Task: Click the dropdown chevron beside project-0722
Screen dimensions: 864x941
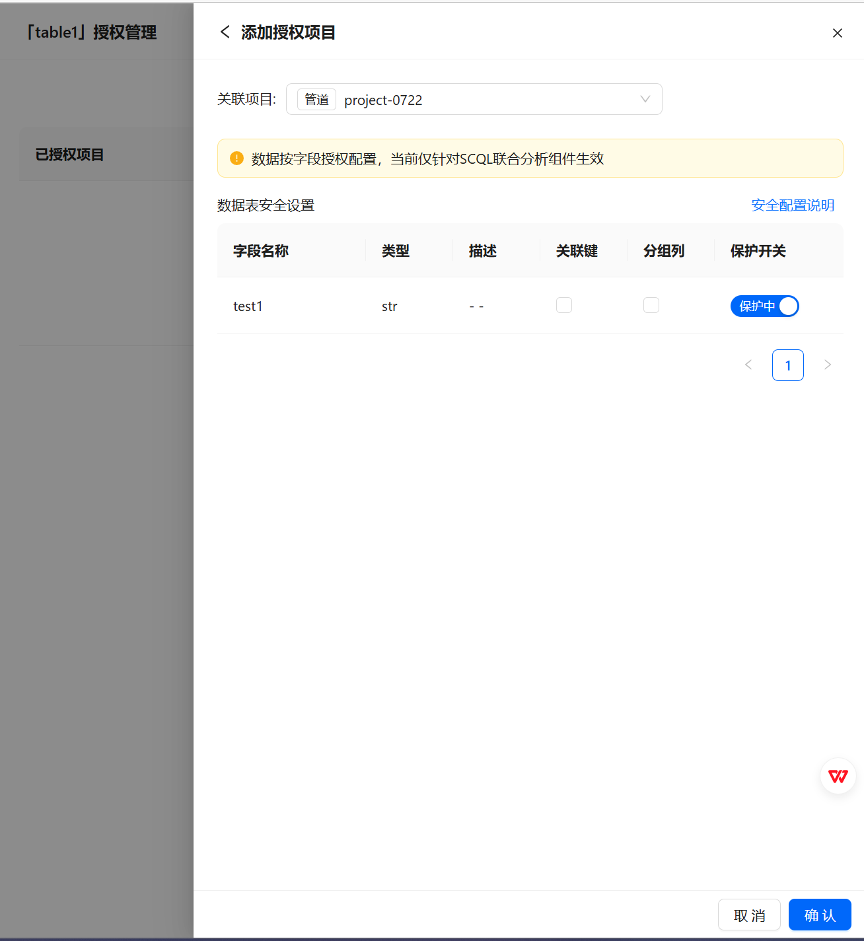Action: pos(645,99)
